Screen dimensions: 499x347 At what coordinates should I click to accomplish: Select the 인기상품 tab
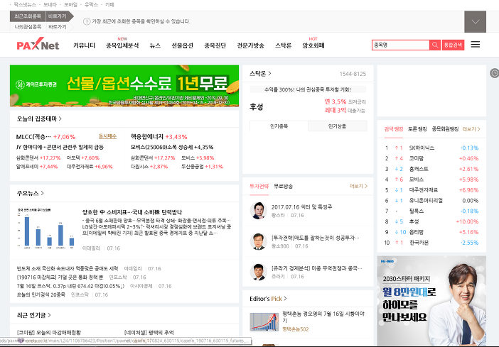click(338, 126)
